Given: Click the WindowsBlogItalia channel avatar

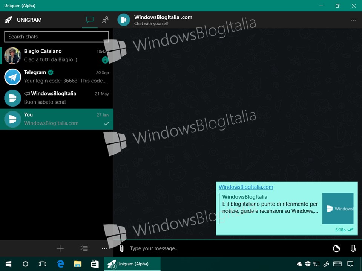Looking at the screenshot, I should point(13,98).
